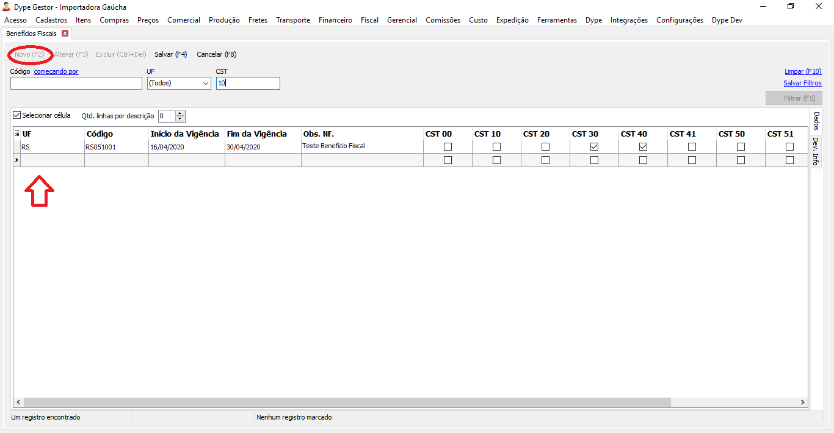Uncheck CST 40 for the RS051001 row
The height and width of the screenshot is (433, 834).
pos(643,147)
